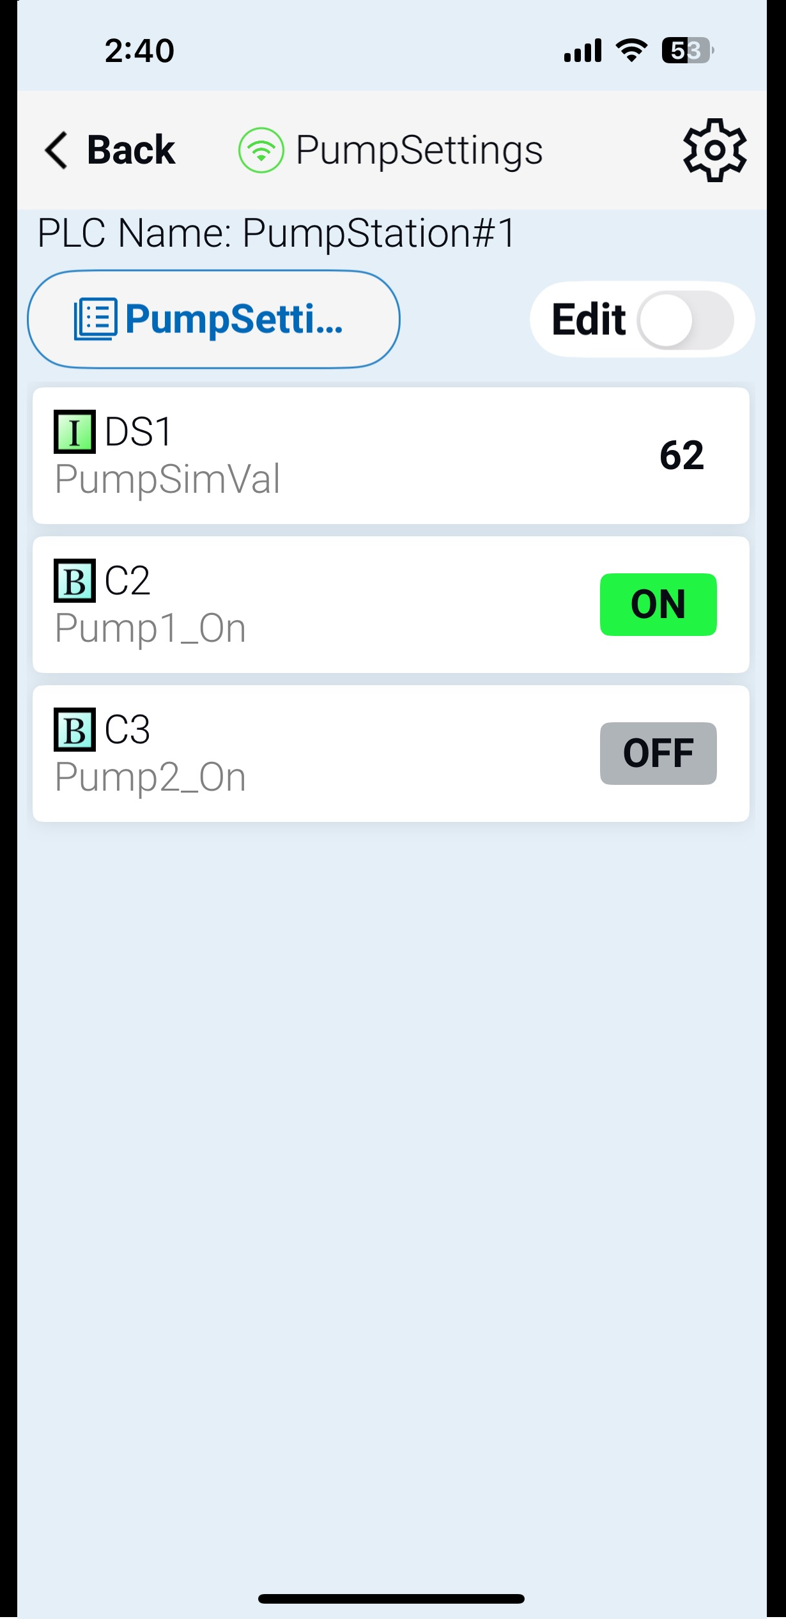Tap the DS1 value 62

681,456
